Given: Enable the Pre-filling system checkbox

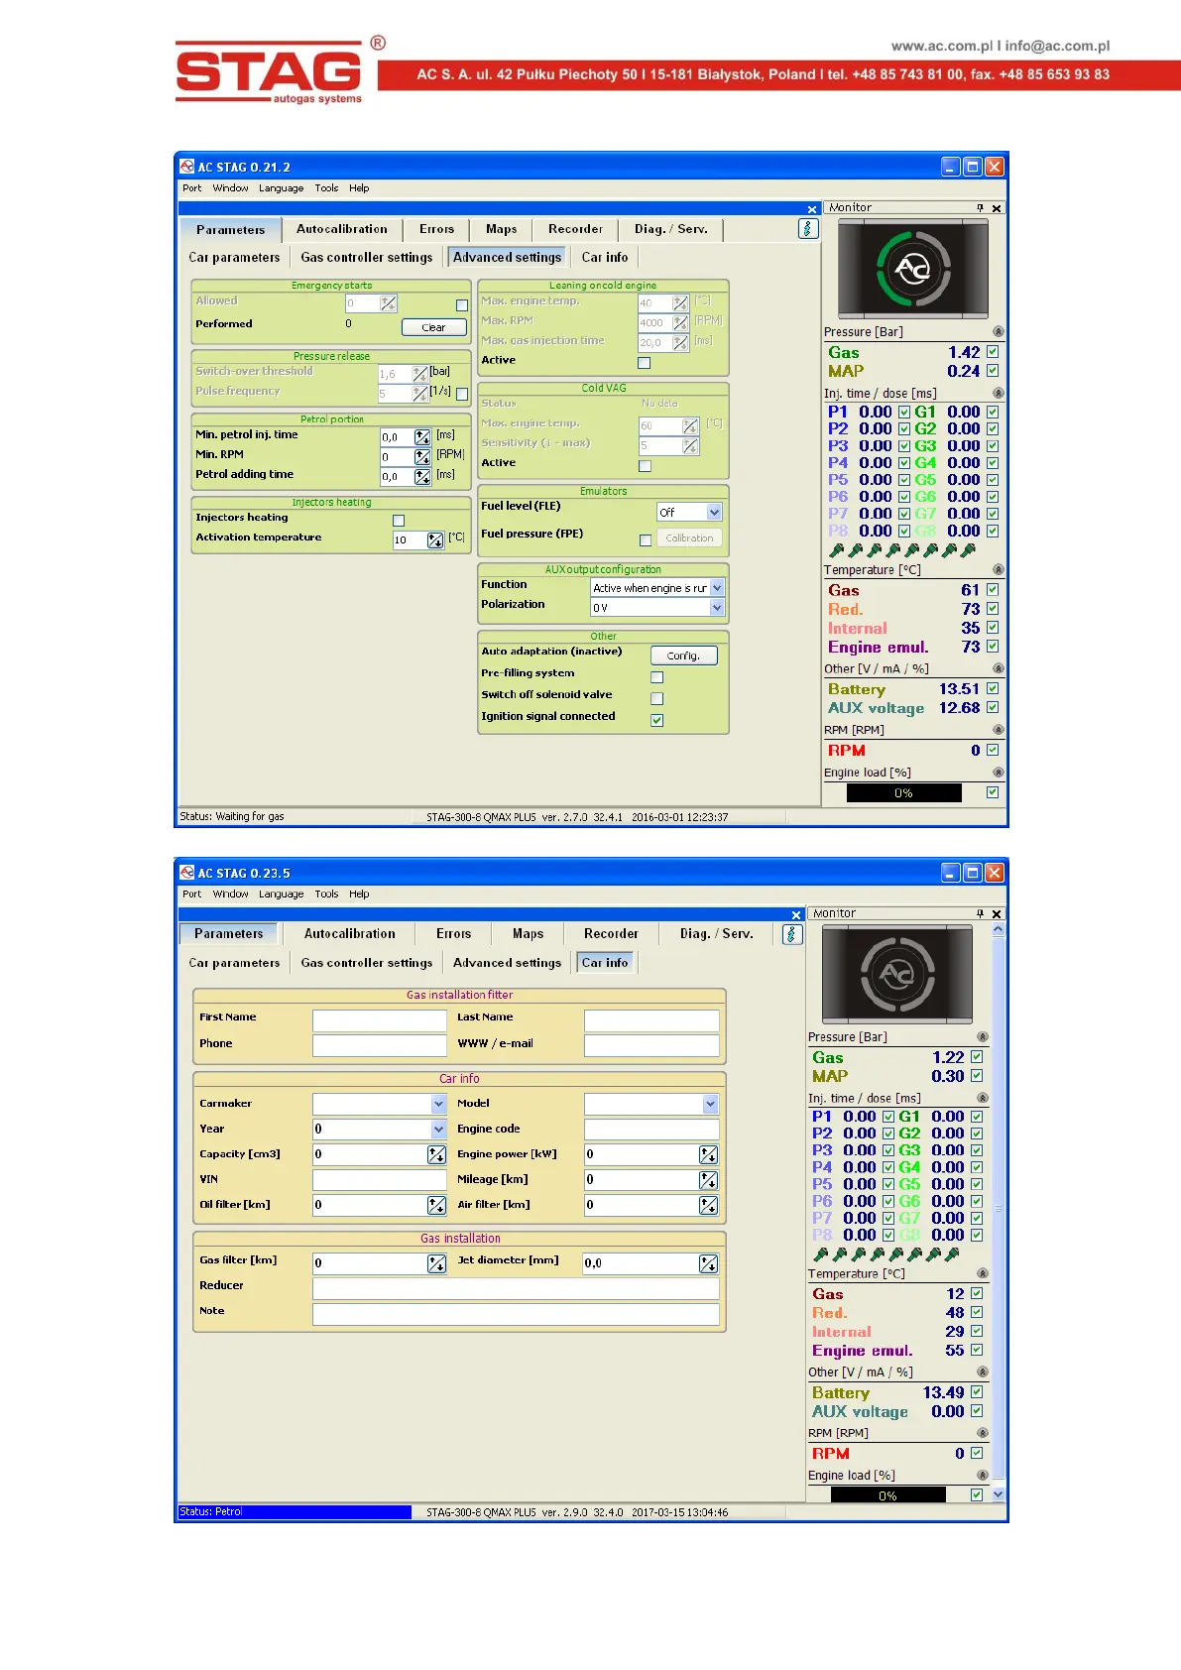Looking at the screenshot, I should (x=656, y=677).
